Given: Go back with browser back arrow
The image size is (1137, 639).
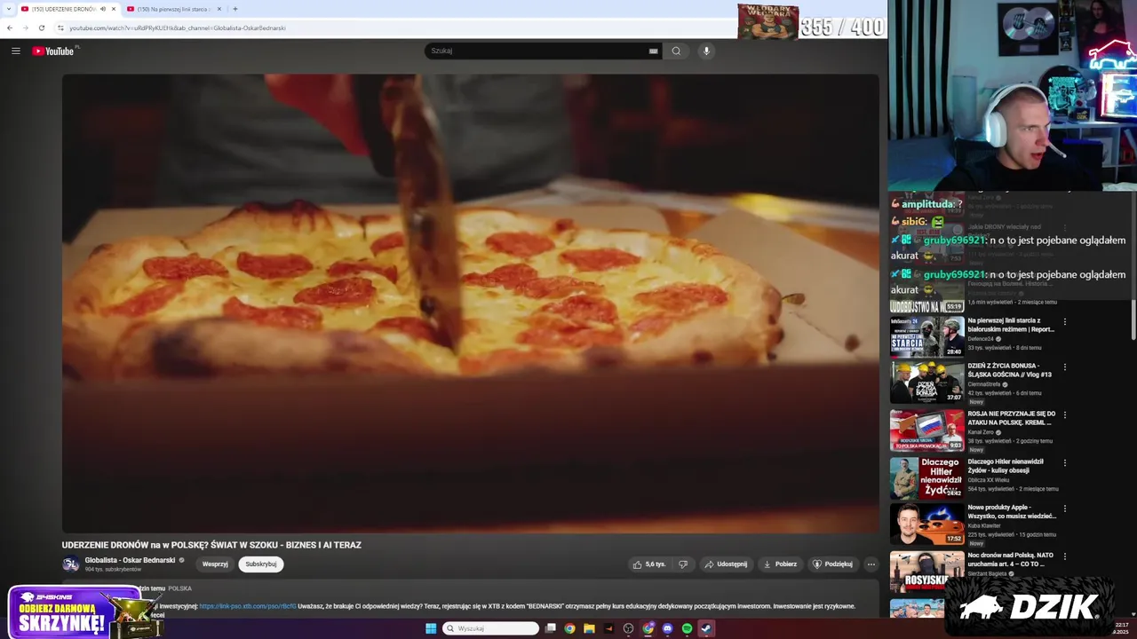Looking at the screenshot, I should (10, 28).
